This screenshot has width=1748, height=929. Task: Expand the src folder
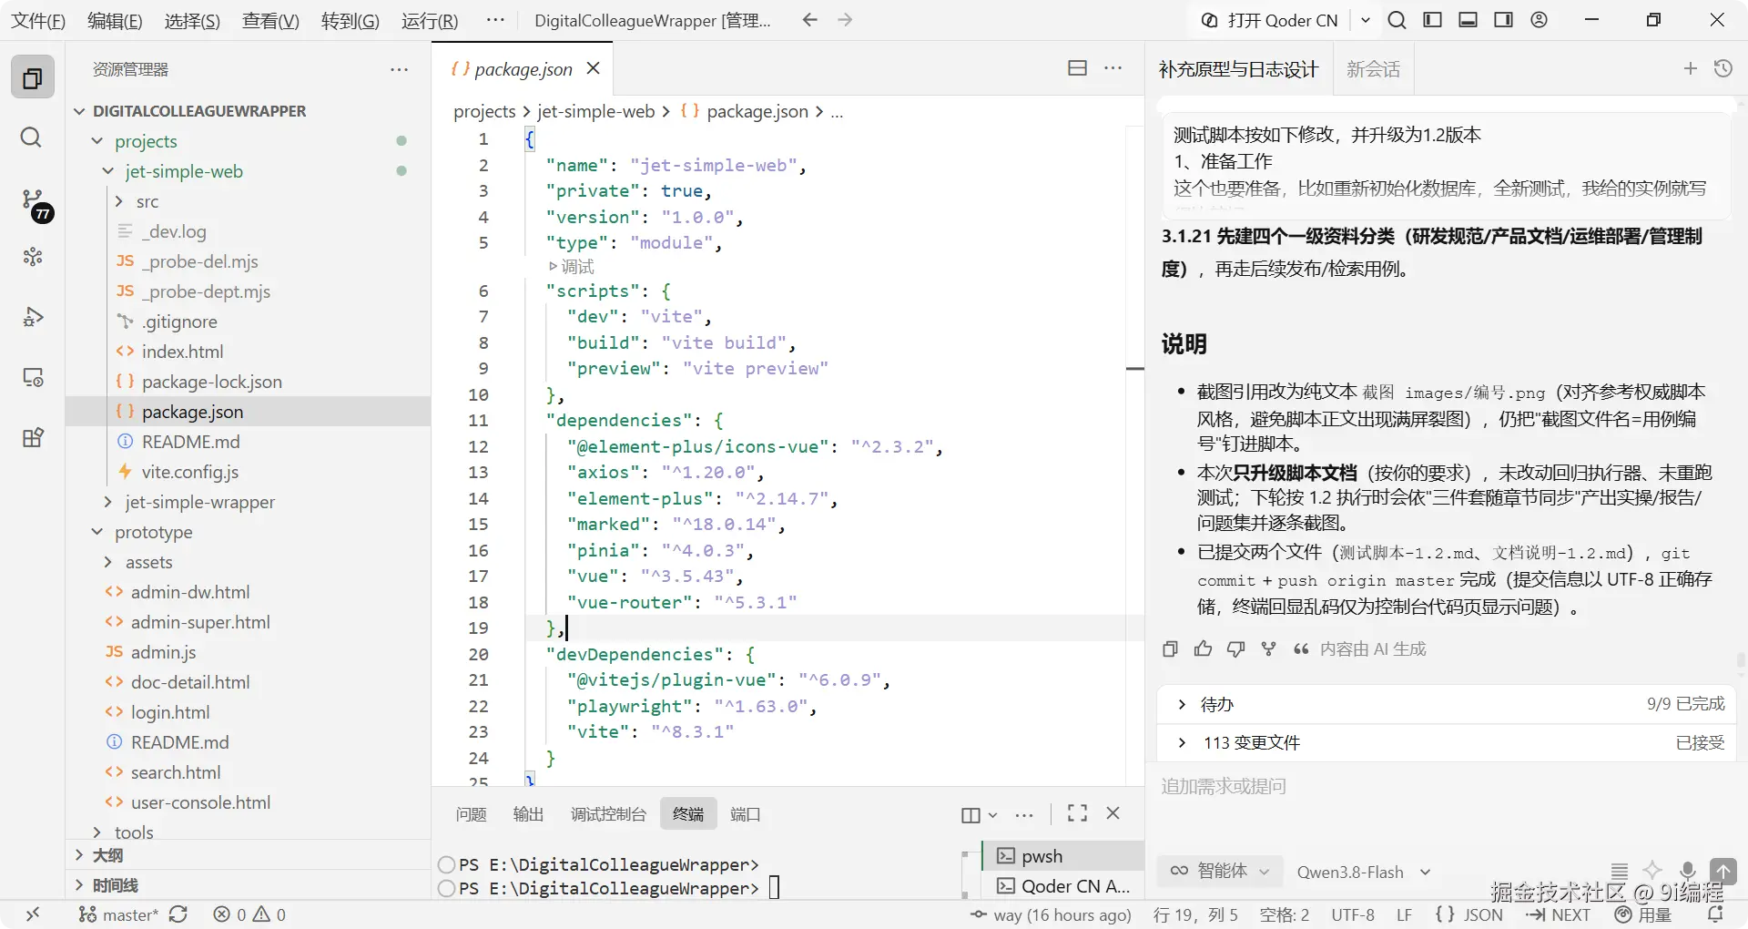tap(119, 201)
